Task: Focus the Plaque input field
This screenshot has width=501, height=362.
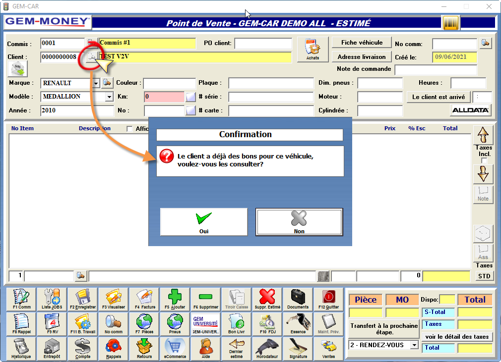Action: coord(271,83)
